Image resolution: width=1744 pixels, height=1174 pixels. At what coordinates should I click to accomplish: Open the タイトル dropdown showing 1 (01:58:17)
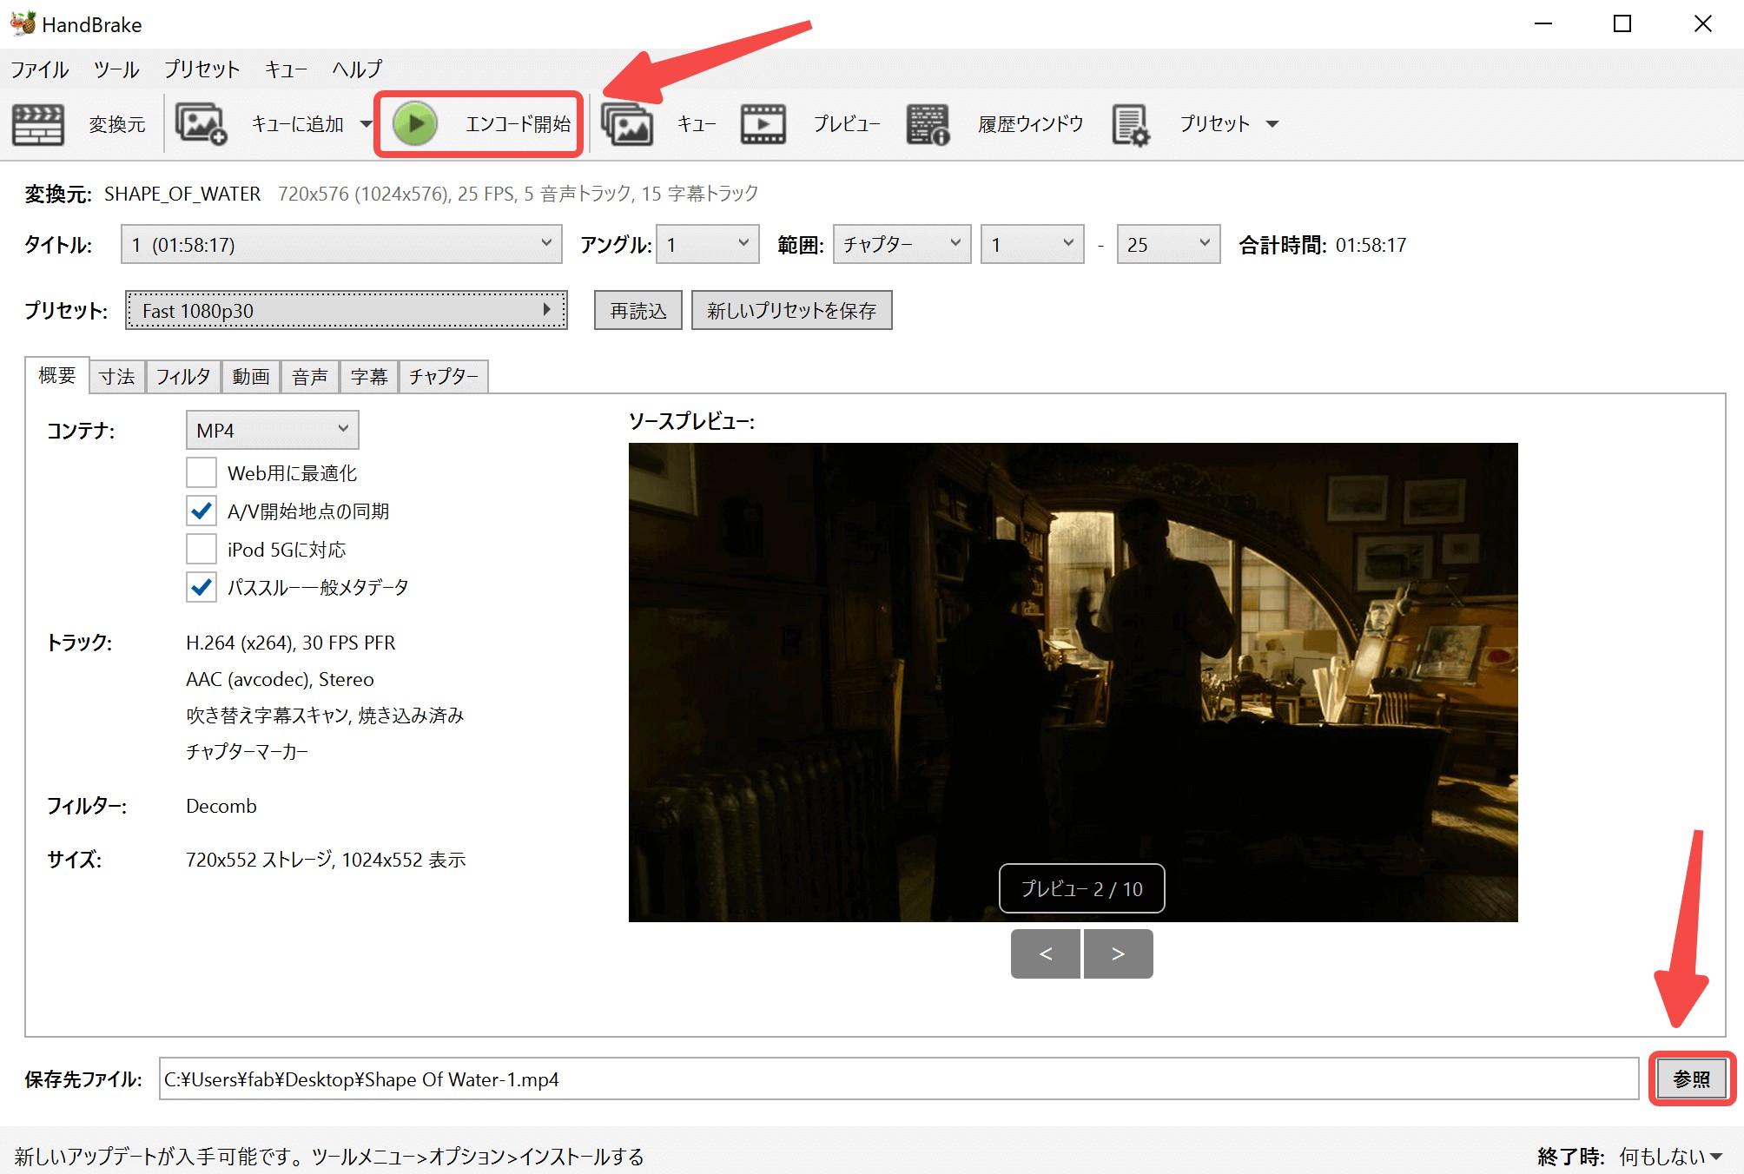tap(341, 244)
